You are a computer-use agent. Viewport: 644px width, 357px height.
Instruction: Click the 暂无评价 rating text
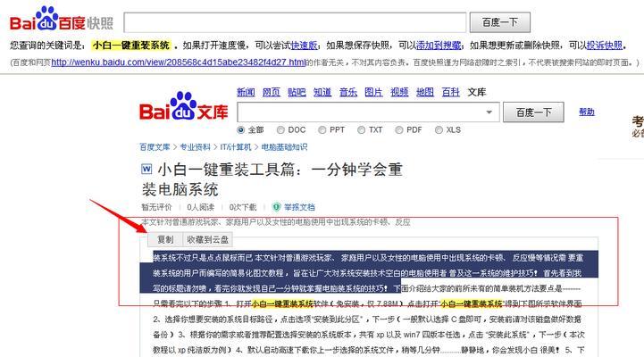coord(156,207)
